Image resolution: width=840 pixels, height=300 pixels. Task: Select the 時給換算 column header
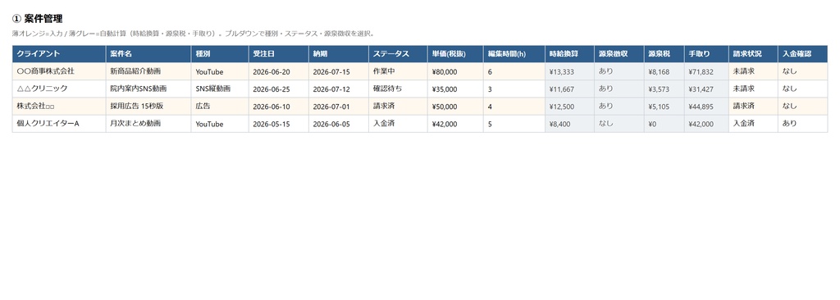(x=569, y=54)
